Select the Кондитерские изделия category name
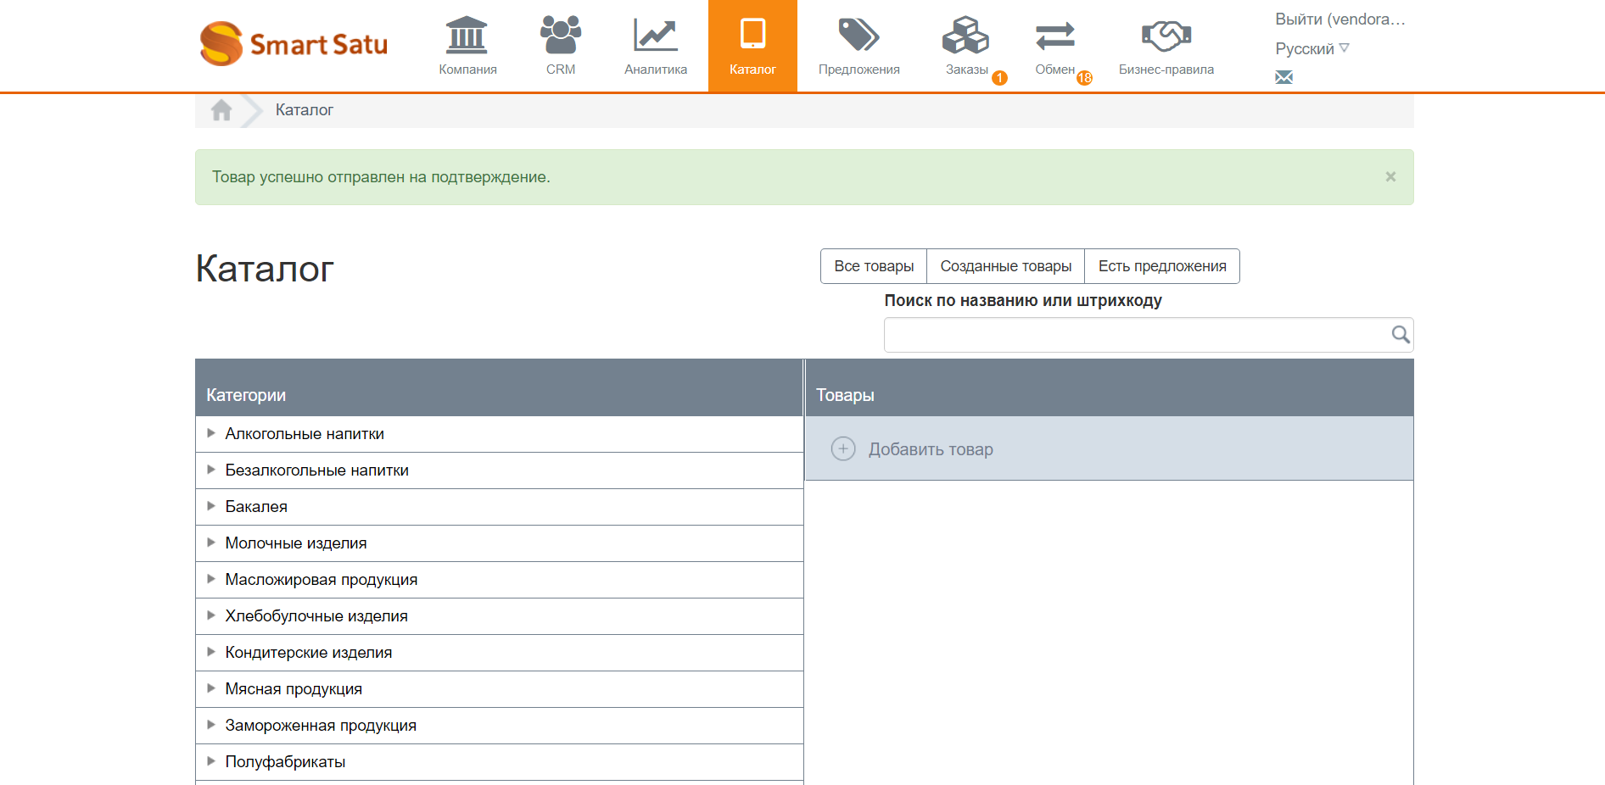Screen dimensions: 1605x785 coord(309,653)
